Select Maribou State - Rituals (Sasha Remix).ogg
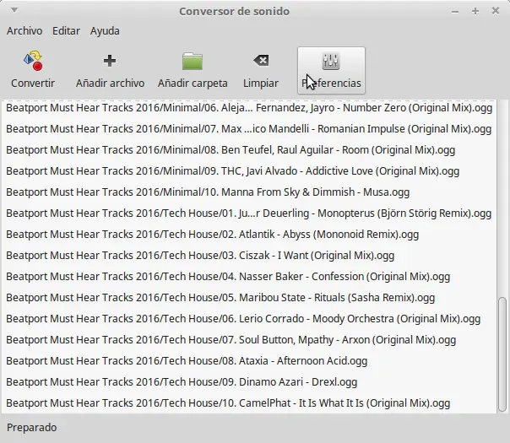This screenshot has height=443, width=510. 249,298
